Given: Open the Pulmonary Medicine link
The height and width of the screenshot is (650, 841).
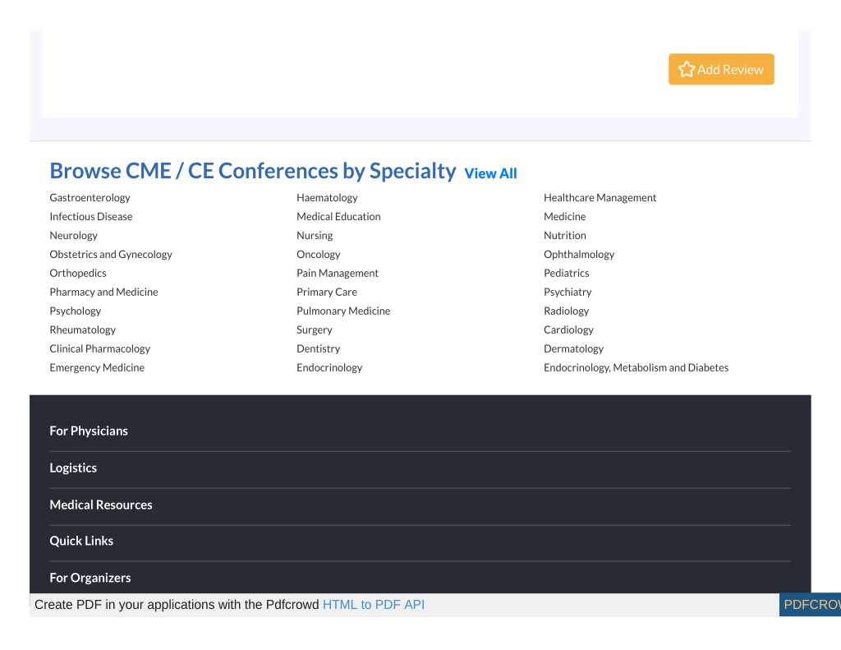Looking at the screenshot, I should tap(343, 311).
